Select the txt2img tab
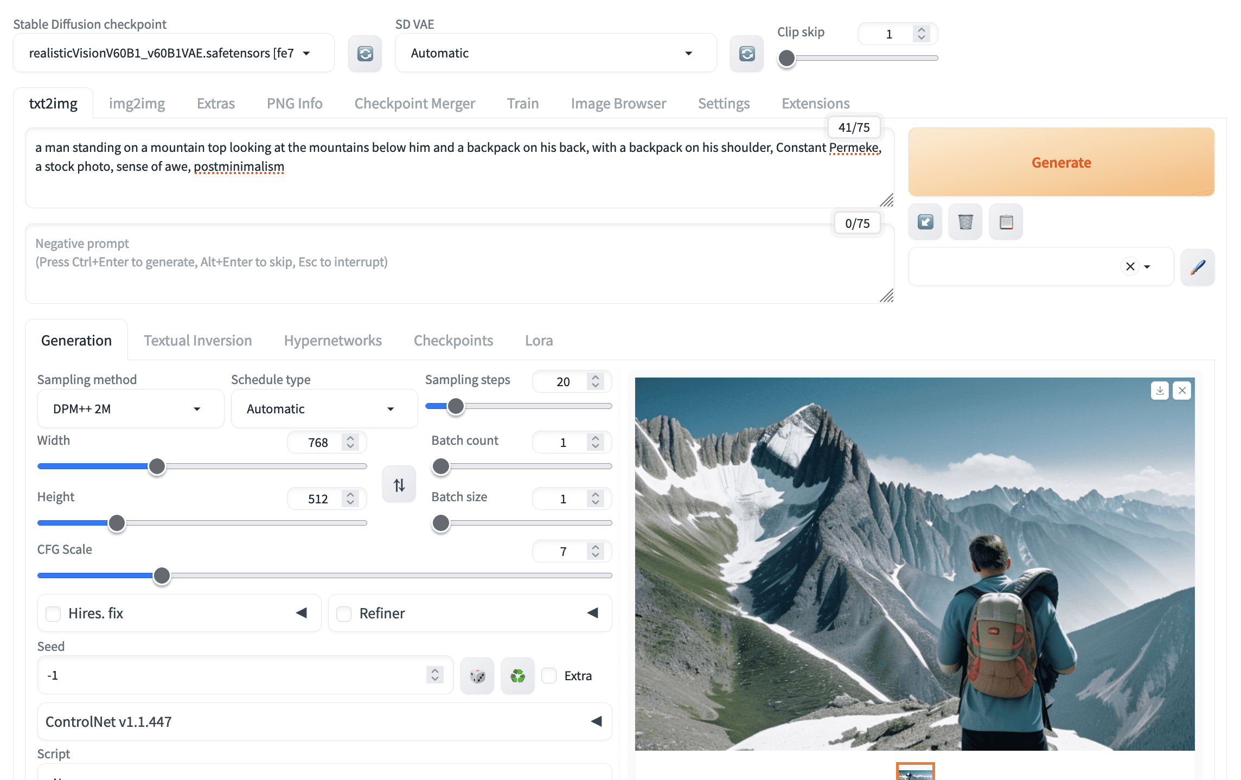This screenshot has width=1241, height=780. point(53,103)
